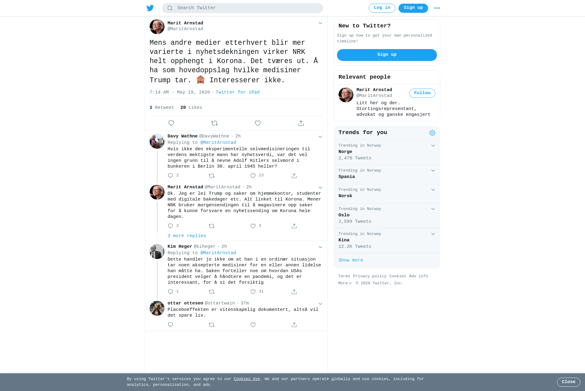Image resolution: width=585 pixels, height=391 pixels.
Task: Open the three-dot more menu in header
Action: [x=437, y=8]
